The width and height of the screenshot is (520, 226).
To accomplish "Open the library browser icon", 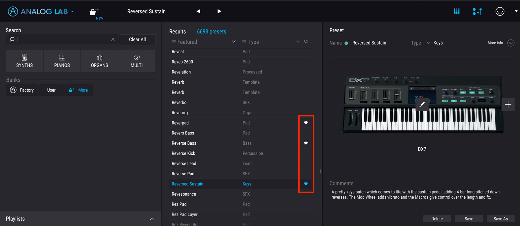I will (457, 11).
